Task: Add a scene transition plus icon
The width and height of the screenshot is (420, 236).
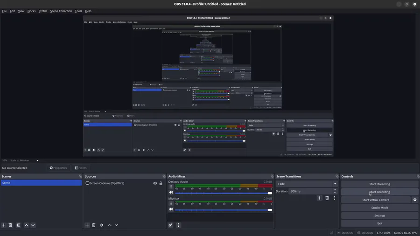Action: point(319,198)
